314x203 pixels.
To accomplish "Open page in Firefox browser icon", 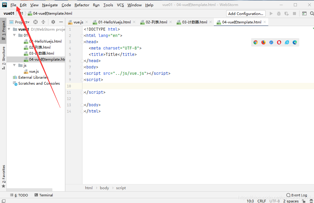I will coord(263,42).
